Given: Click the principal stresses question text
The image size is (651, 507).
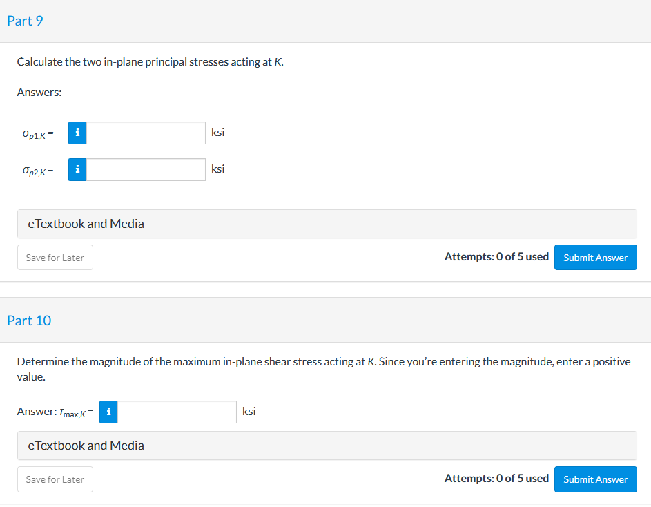Looking at the screenshot, I should (150, 62).
